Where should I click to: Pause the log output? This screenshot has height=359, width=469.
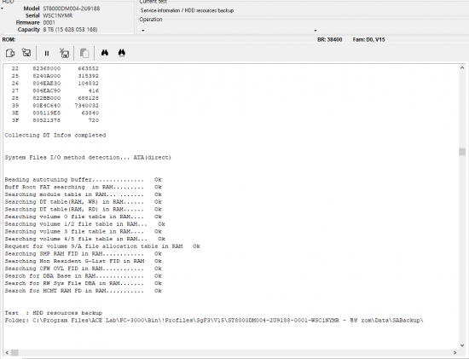click(x=47, y=53)
